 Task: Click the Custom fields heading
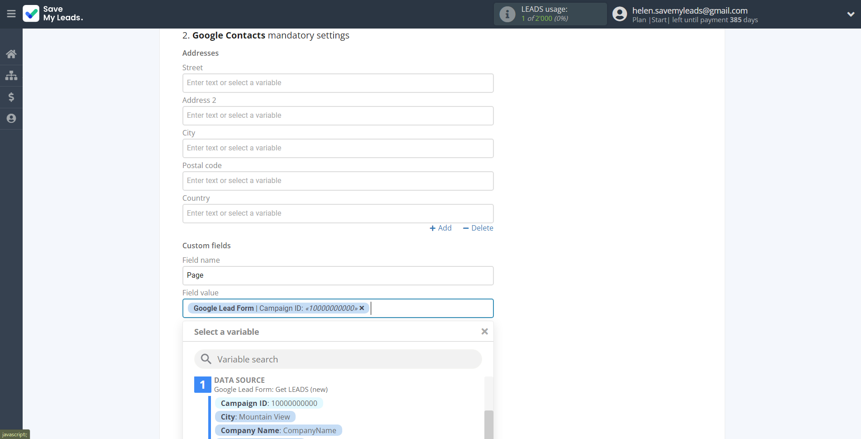click(206, 246)
